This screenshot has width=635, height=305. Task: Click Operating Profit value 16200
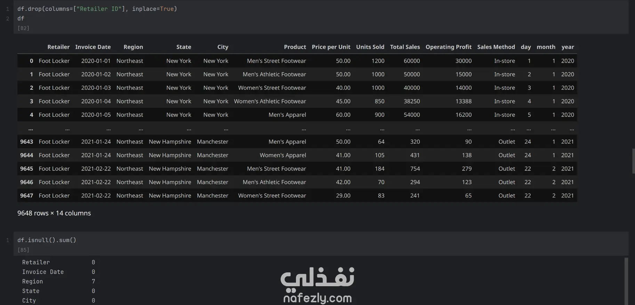464,115
